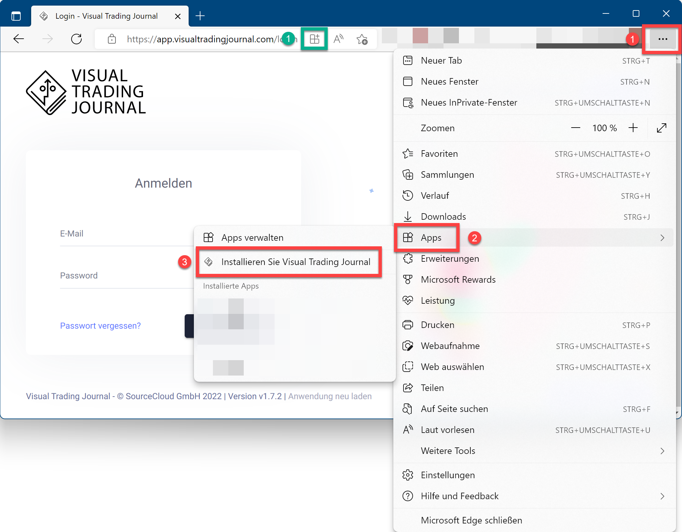
Task: Choose Laut vorlesen from the menu
Action: (534, 430)
